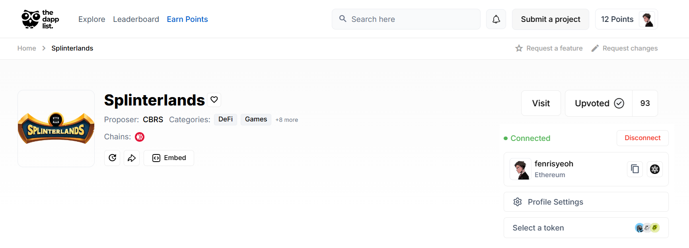The width and height of the screenshot is (689, 248).
Task: Click the Splinterlands logo image
Action: 56,129
